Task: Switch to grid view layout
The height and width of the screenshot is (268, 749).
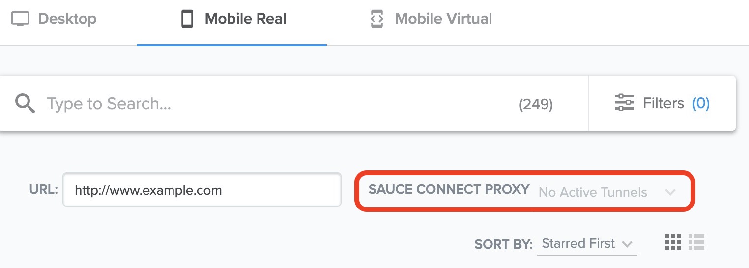Action: coord(672,242)
